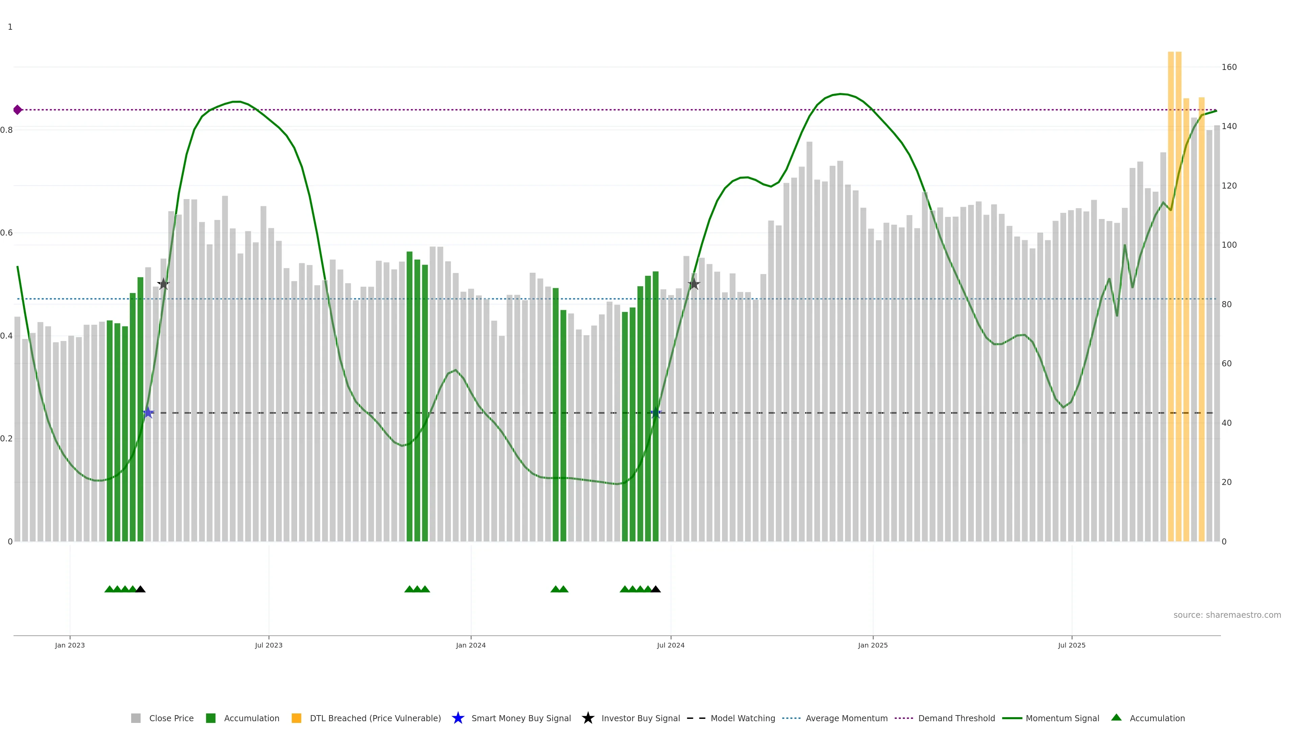Hide the Average Momentum legend entry

pos(846,719)
